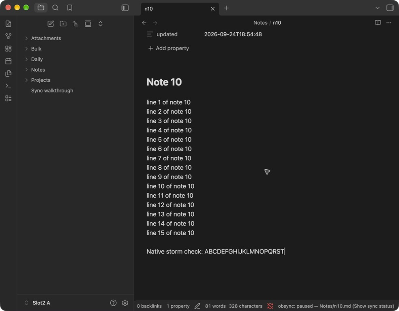Collapse or expand all folders

click(101, 23)
